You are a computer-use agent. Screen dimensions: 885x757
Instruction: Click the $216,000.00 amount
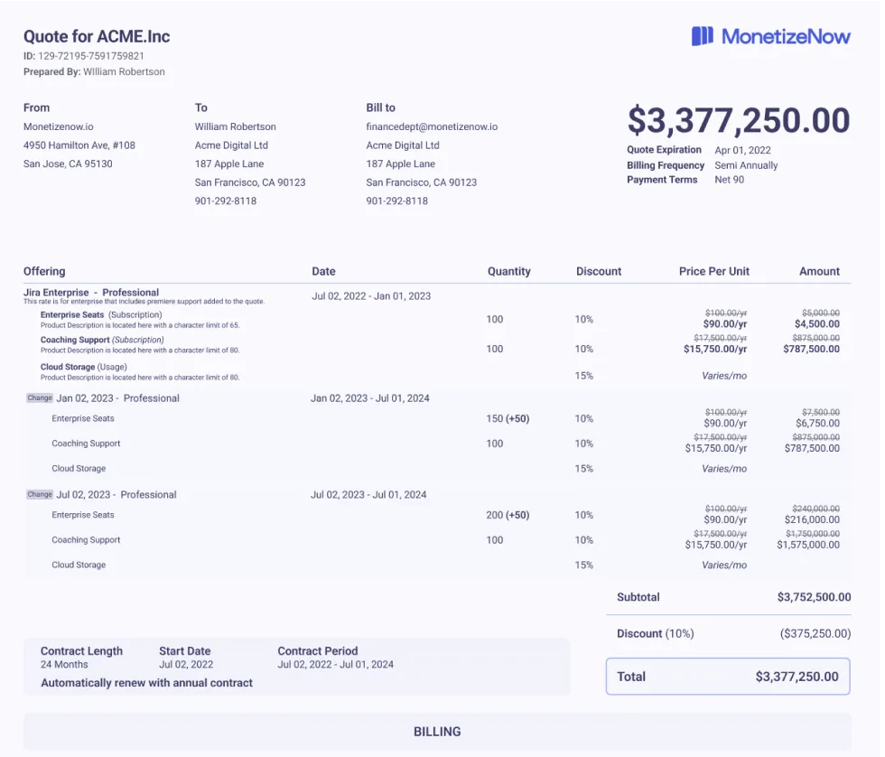coord(812,519)
